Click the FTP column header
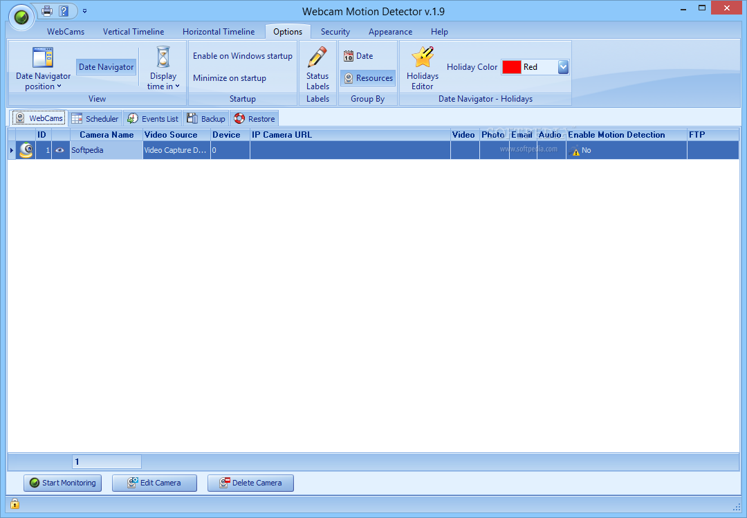Screen dimensions: 747x518 coord(712,135)
